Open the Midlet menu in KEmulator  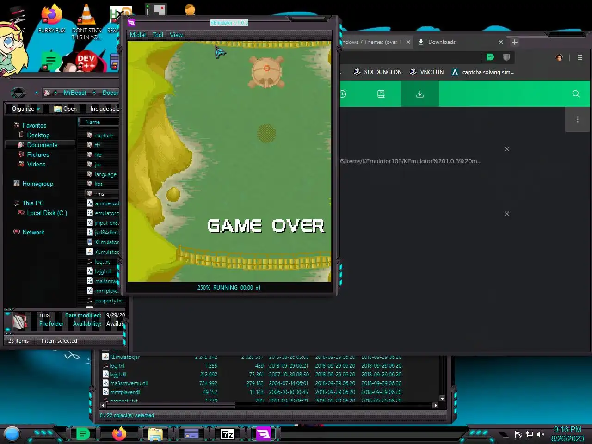(138, 35)
